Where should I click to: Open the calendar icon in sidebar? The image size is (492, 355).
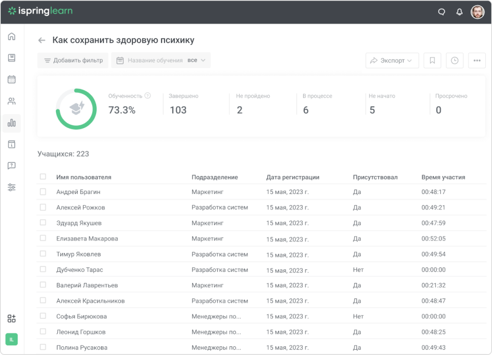[12, 80]
